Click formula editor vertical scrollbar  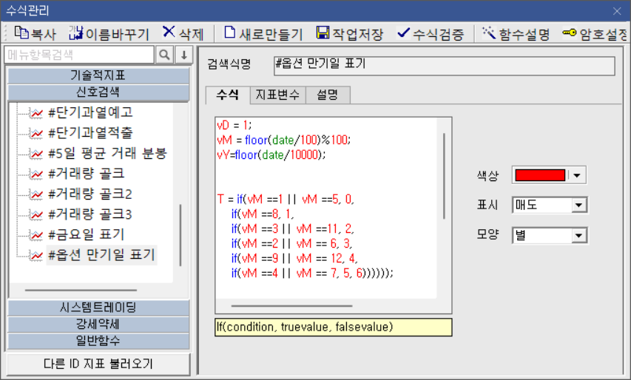tap(445, 177)
